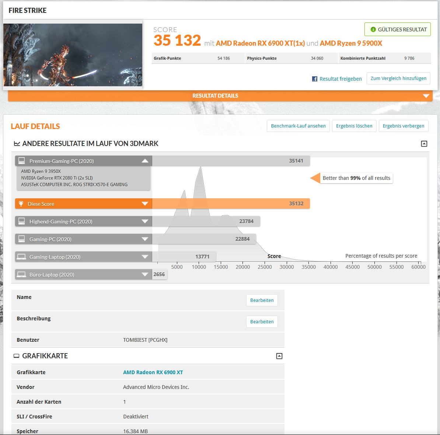Collapse the Andere Resultate section box icon

click(x=424, y=144)
